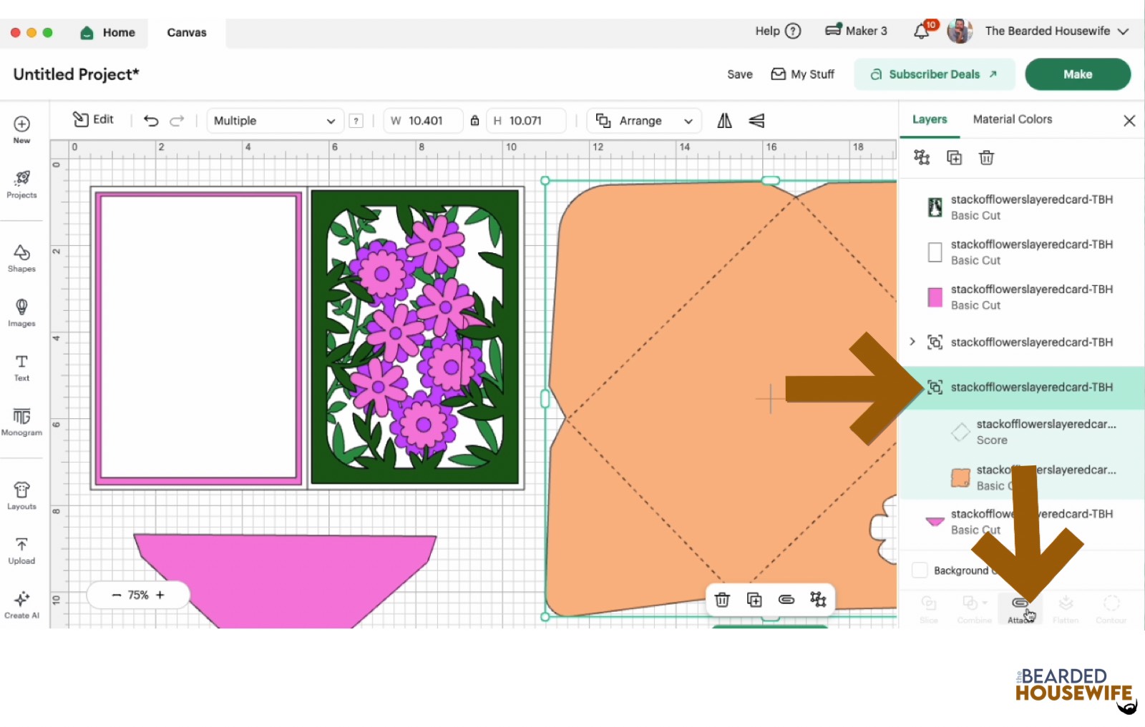
Task: Delete selection via floating toolbar trash
Action: (722, 600)
